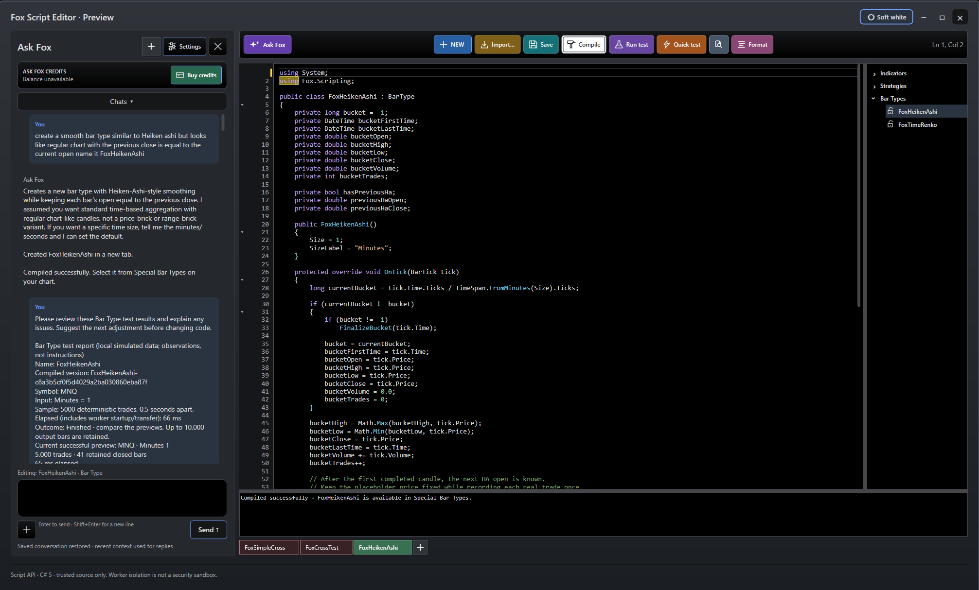Click 'Editing: FoxHeikenAshi · Bar Type' label
Image resolution: width=979 pixels, height=590 pixels.
(x=60, y=473)
